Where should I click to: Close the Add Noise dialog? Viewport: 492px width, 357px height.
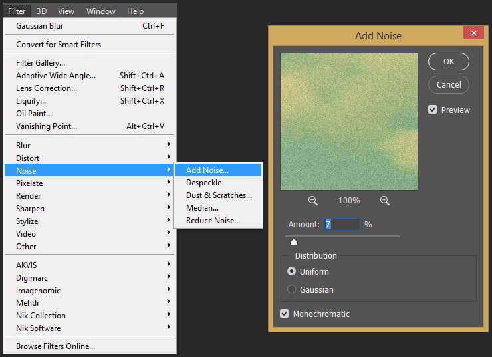(473, 33)
